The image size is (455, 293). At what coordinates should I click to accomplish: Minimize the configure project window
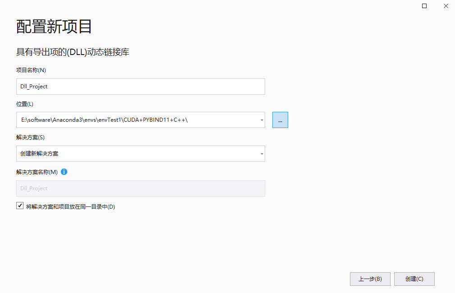click(x=424, y=6)
